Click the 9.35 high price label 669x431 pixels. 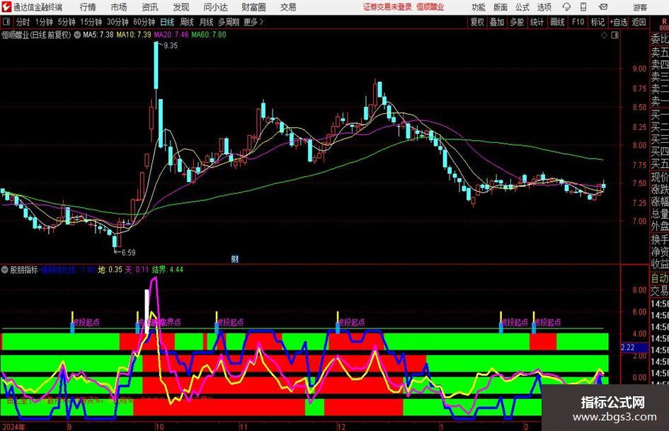171,45
